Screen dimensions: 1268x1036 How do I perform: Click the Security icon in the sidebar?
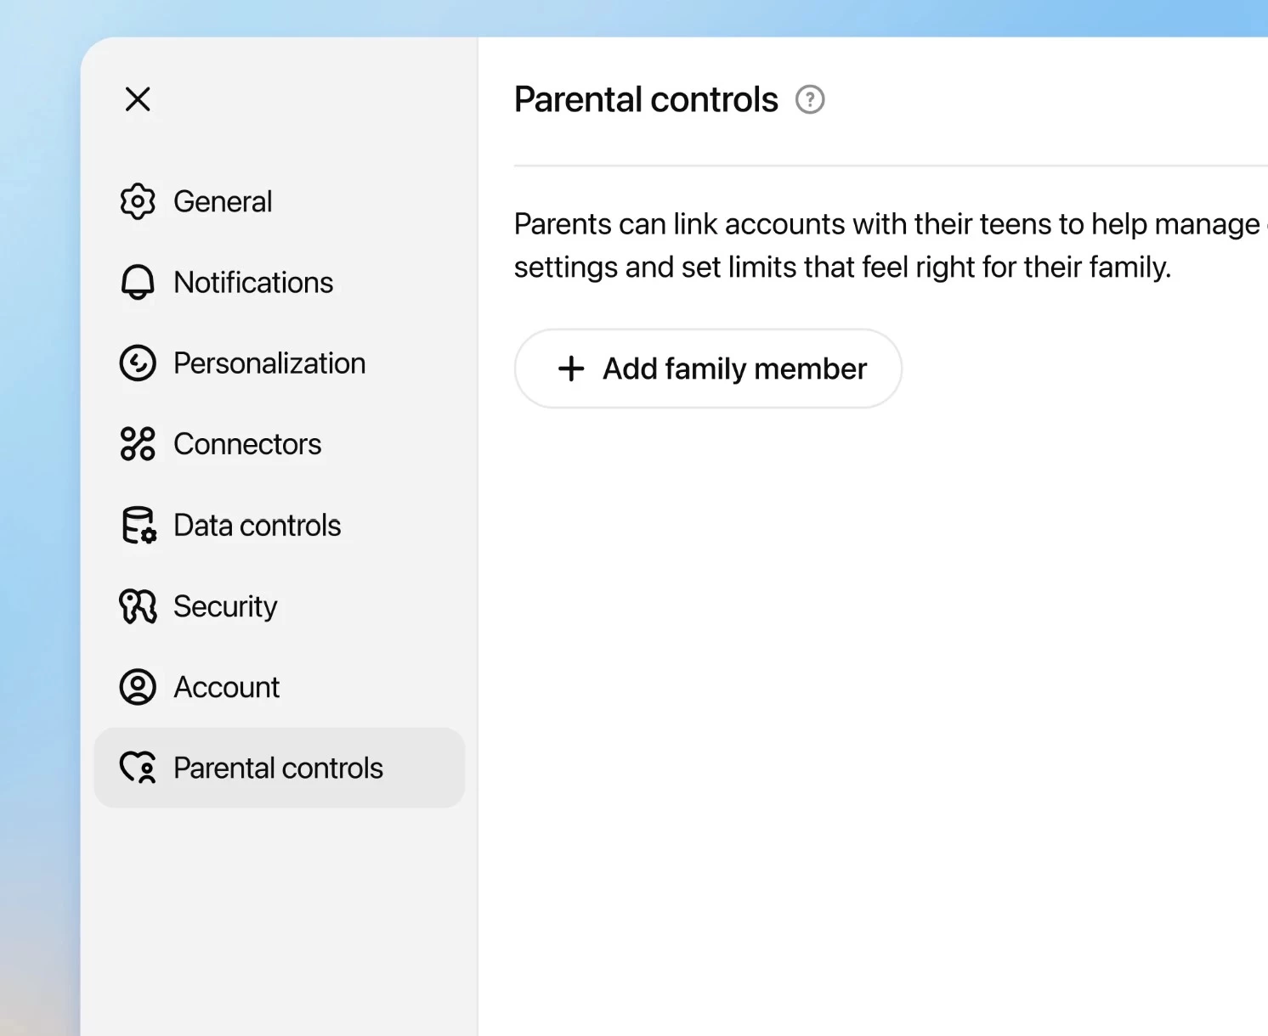pyautogui.click(x=138, y=606)
